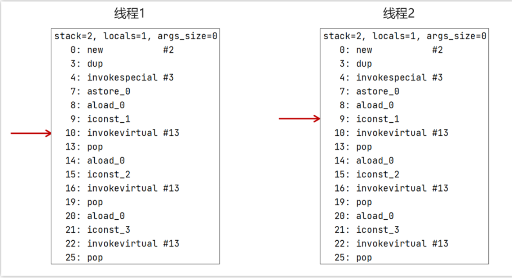Viewport: 512px width, 278px height.
Task: Click thread 1 line 10: invokevirtual #13
Action: coord(122,133)
